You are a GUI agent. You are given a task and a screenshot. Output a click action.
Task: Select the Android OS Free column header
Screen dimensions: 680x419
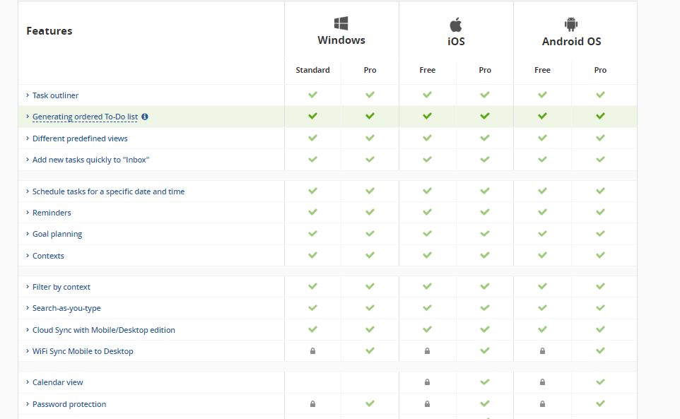[542, 70]
